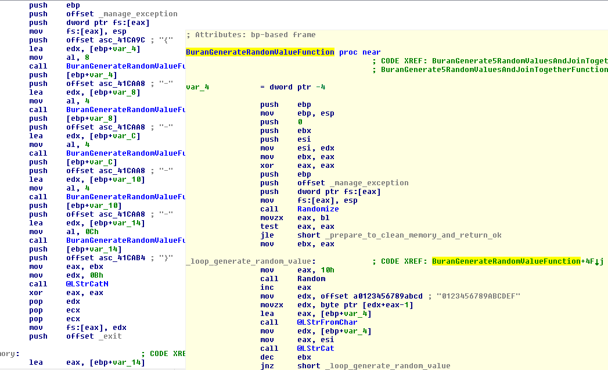Viewport: 608px width, 370px height.
Task: Click the 0Ch immediate operand
Action: click(91, 232)
